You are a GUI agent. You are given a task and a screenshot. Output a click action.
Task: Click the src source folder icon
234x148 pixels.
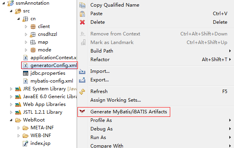18,11
